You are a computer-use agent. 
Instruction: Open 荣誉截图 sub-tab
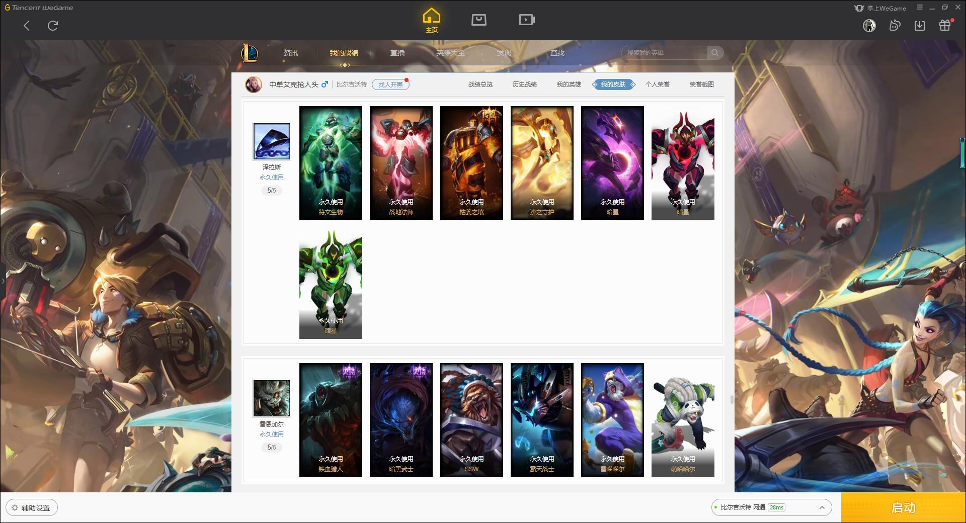pyautogui.click(x=702, y=84)
